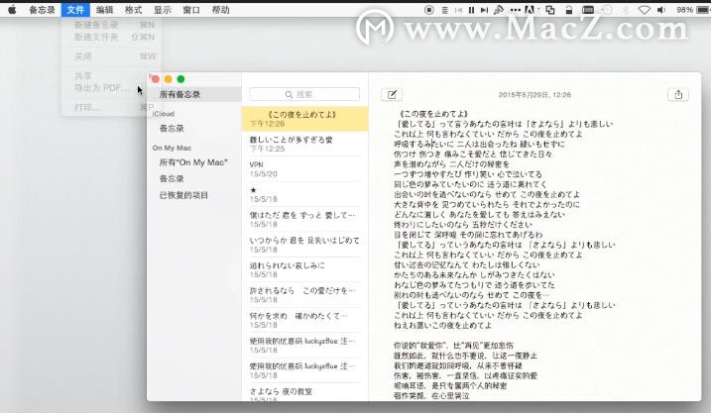Click the share icon in Notes toolbar
711x413 pixels.
coord(678,95)
